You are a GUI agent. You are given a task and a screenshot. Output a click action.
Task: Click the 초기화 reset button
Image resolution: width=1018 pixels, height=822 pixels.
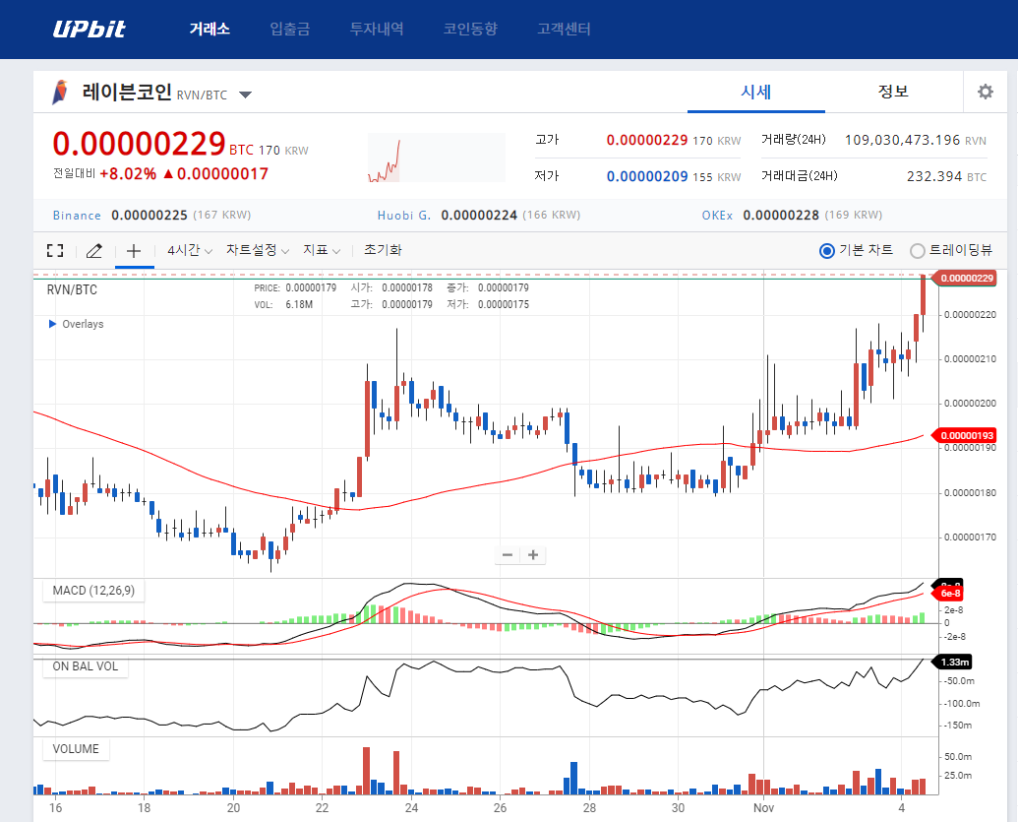pos(383,250)
